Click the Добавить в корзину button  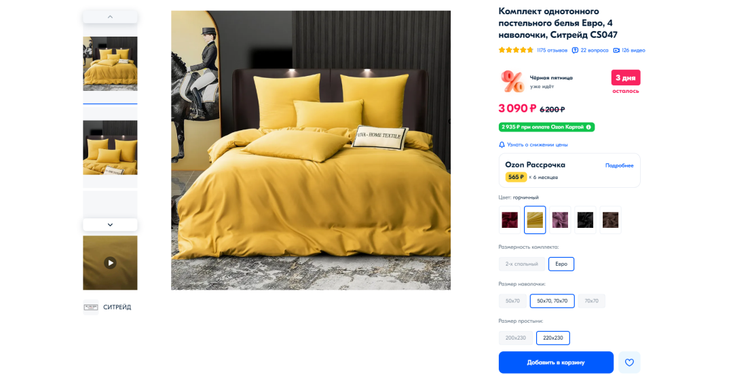556,362
